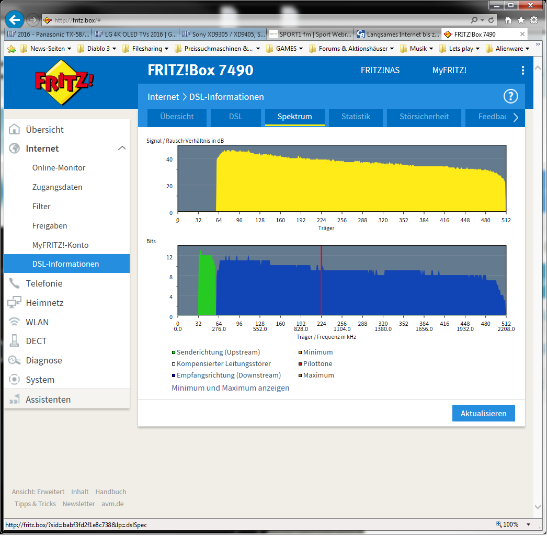Screen dimensions: 547x536
Task: Switch to the Übersicht tab
Action: pos(177,117)
